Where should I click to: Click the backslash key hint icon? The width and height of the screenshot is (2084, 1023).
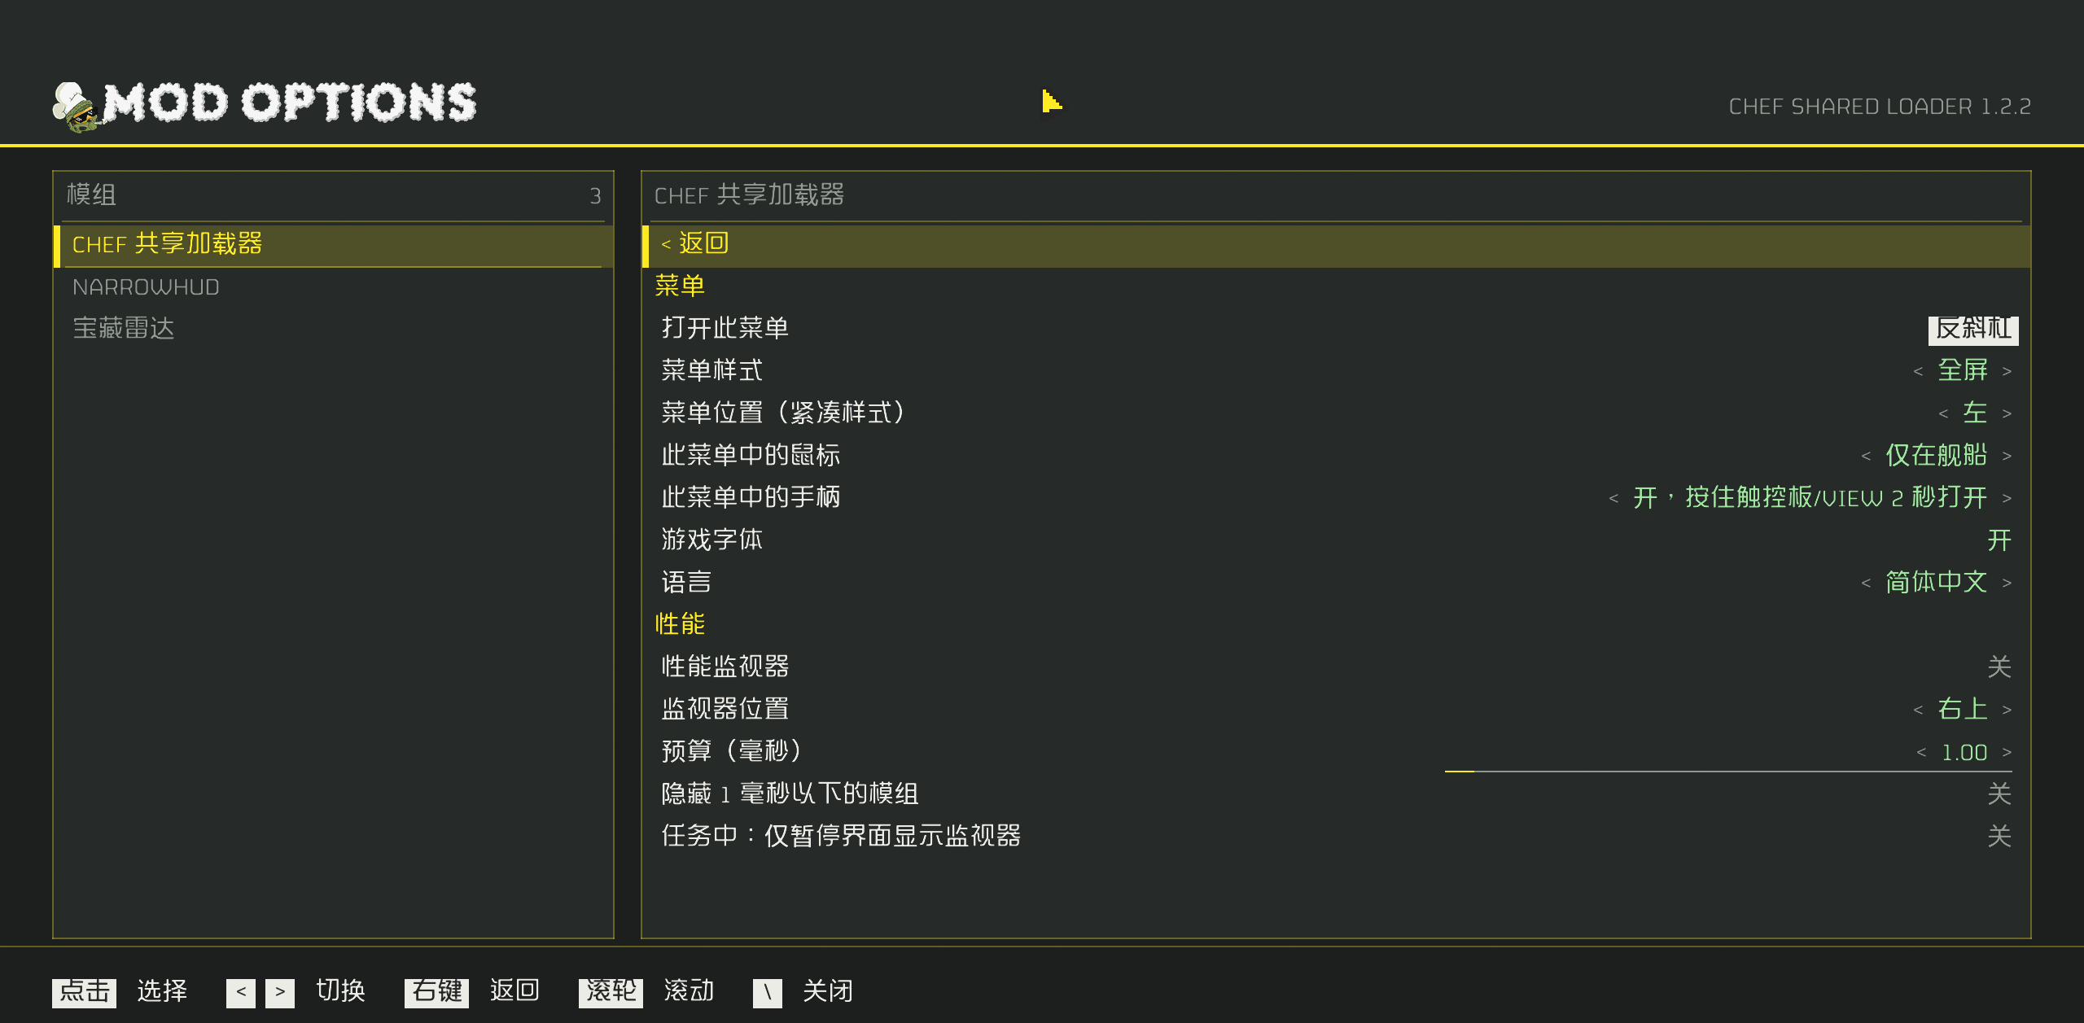pyautogui.click(x=768, y=992)
